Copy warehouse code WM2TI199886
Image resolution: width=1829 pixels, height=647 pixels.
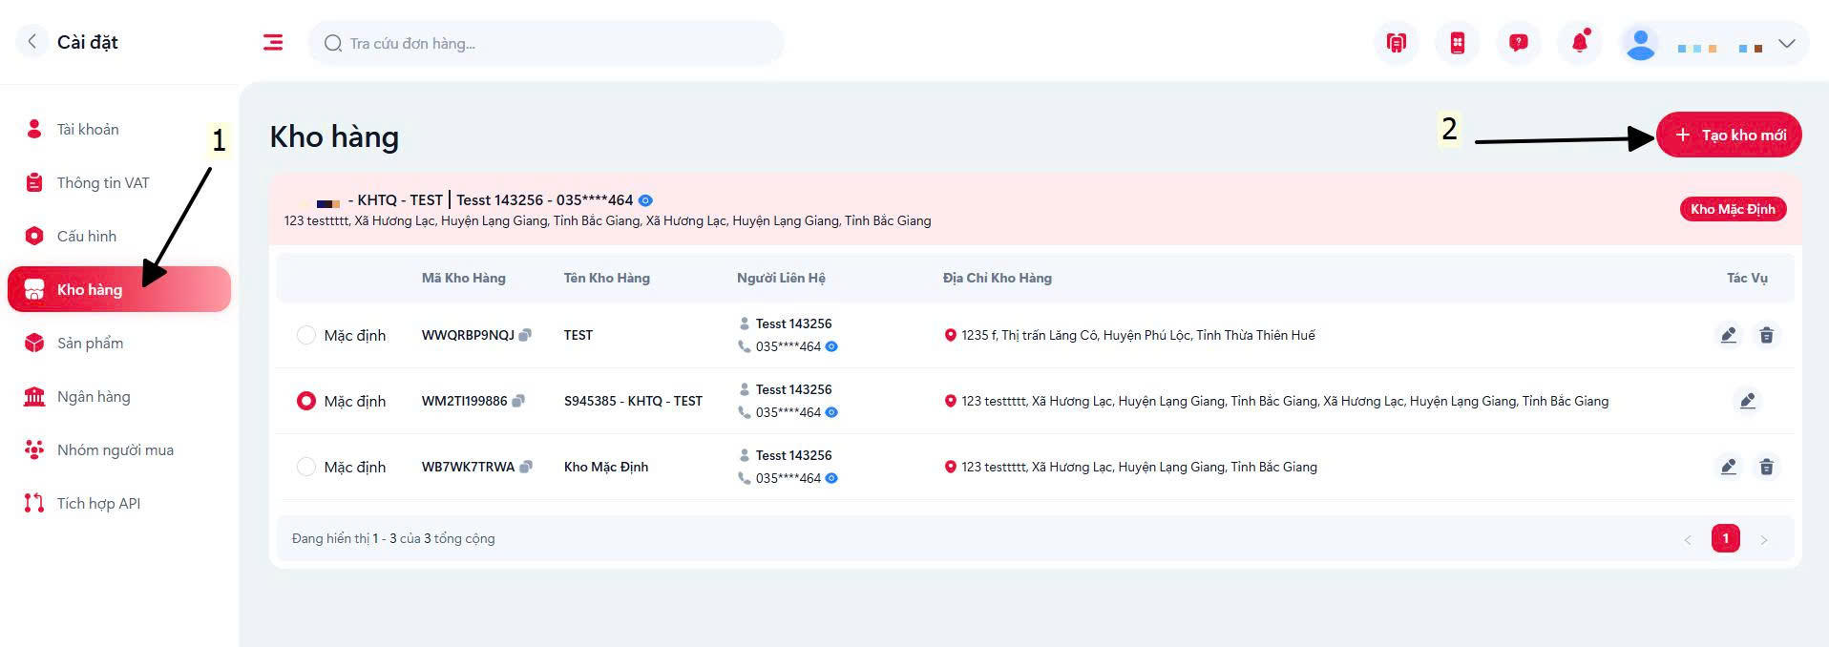(518, 401)
